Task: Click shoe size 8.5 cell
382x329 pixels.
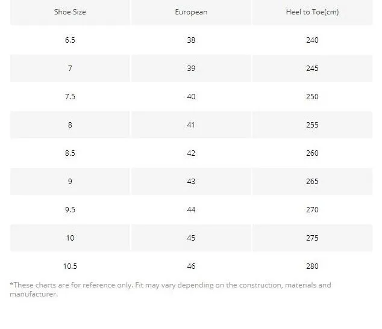Action: pyautogui.click(x=70, y=153)
